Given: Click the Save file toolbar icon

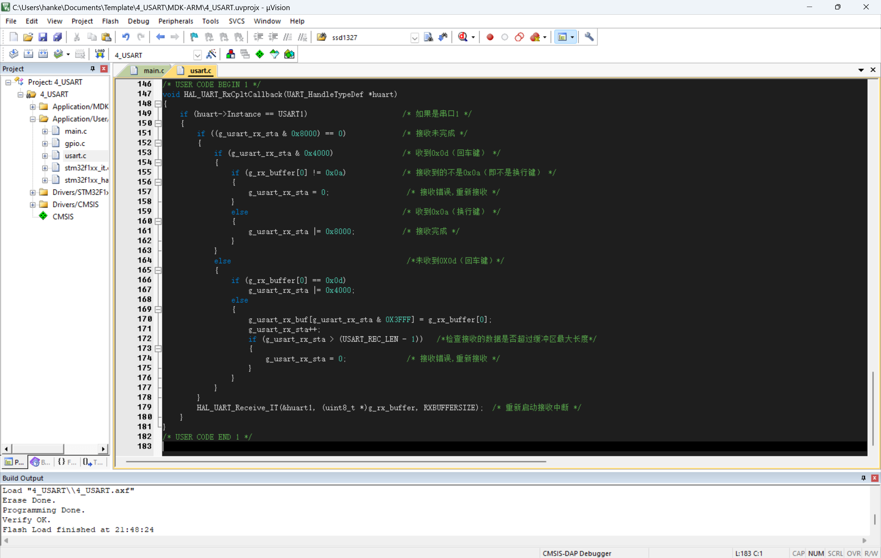Looking at the screenshot, I should point(43,37).
